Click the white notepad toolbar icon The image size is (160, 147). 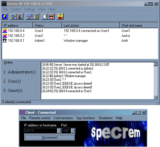45,17
